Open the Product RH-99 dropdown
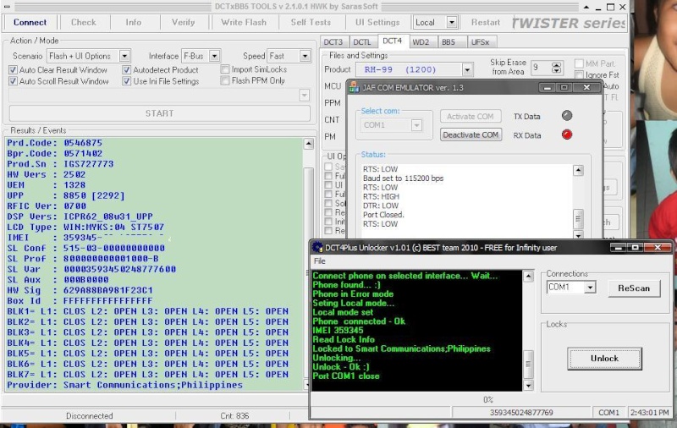 point(467,69)
